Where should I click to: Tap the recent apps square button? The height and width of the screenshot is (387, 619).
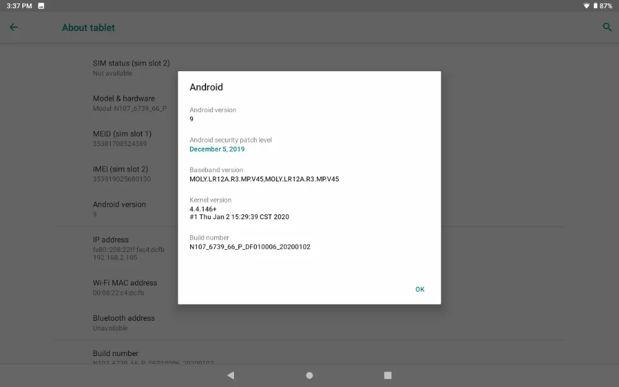coord(387,375)
